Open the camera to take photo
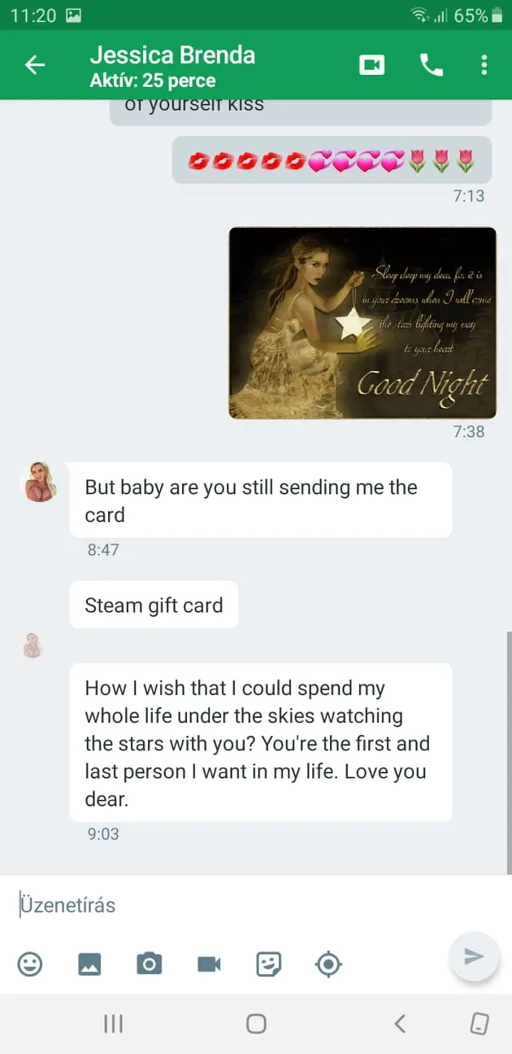512x1054 pixels. tap(149, 964)
